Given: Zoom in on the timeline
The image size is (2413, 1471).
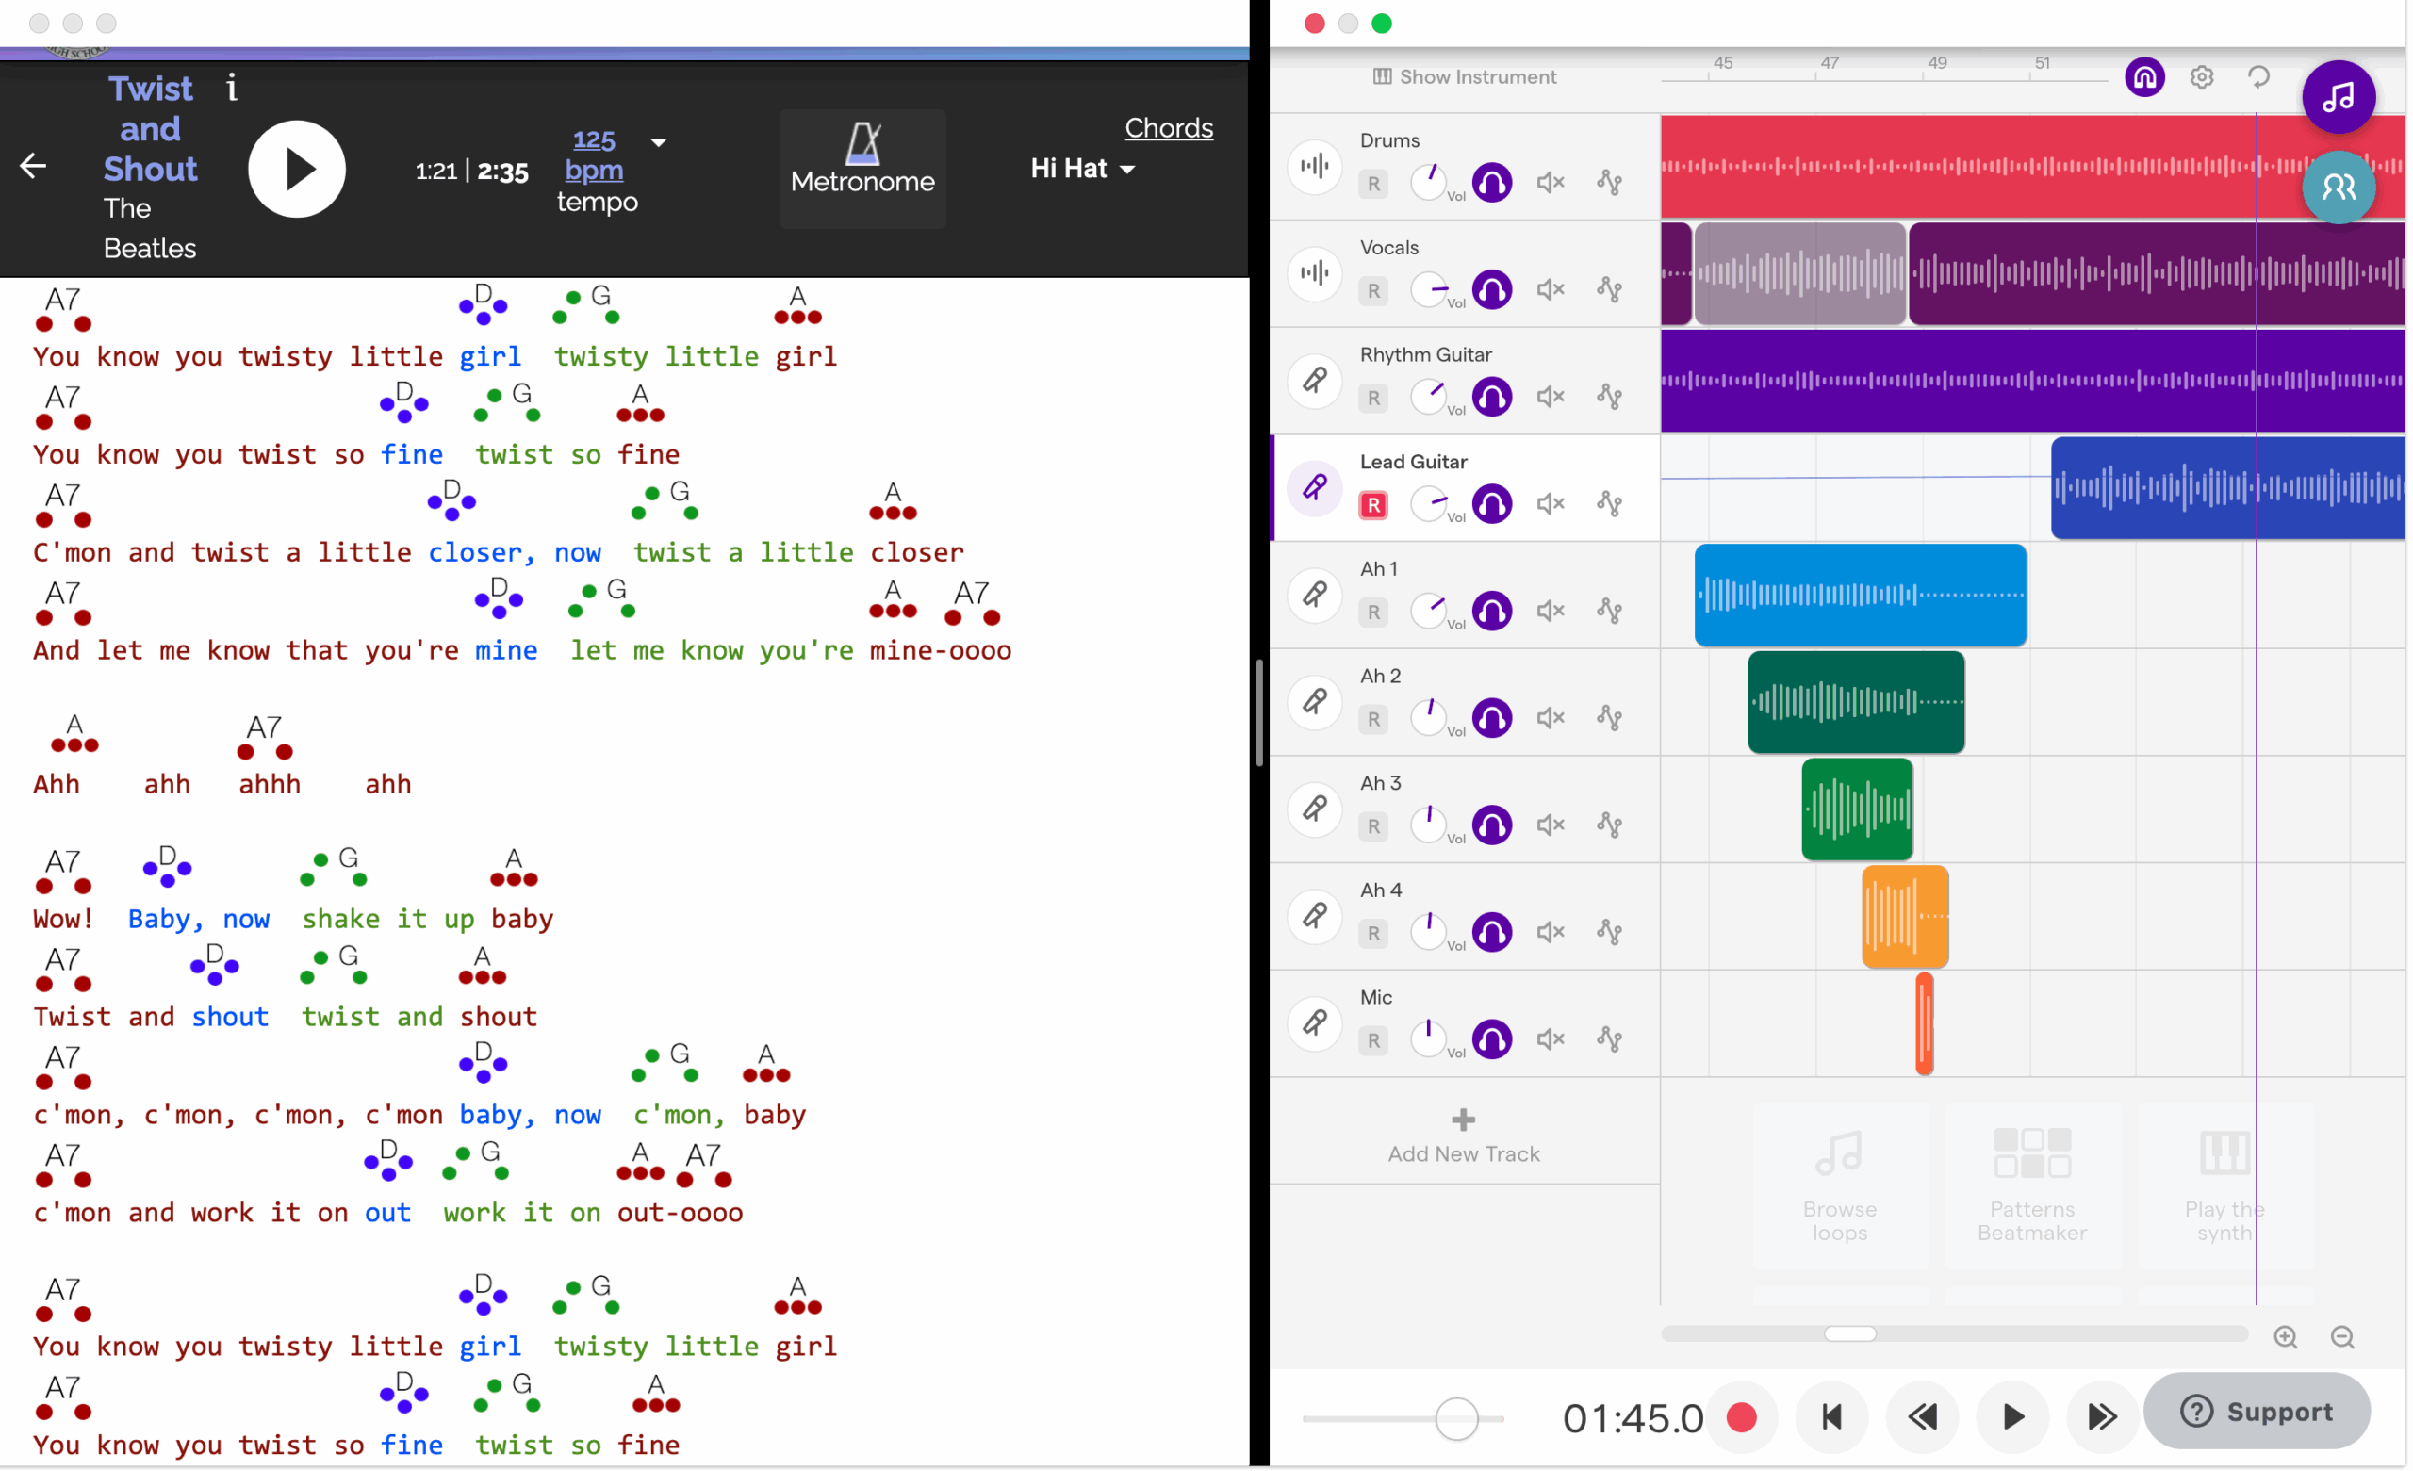Looking at the screenshot, I should coord(2286,1337).
